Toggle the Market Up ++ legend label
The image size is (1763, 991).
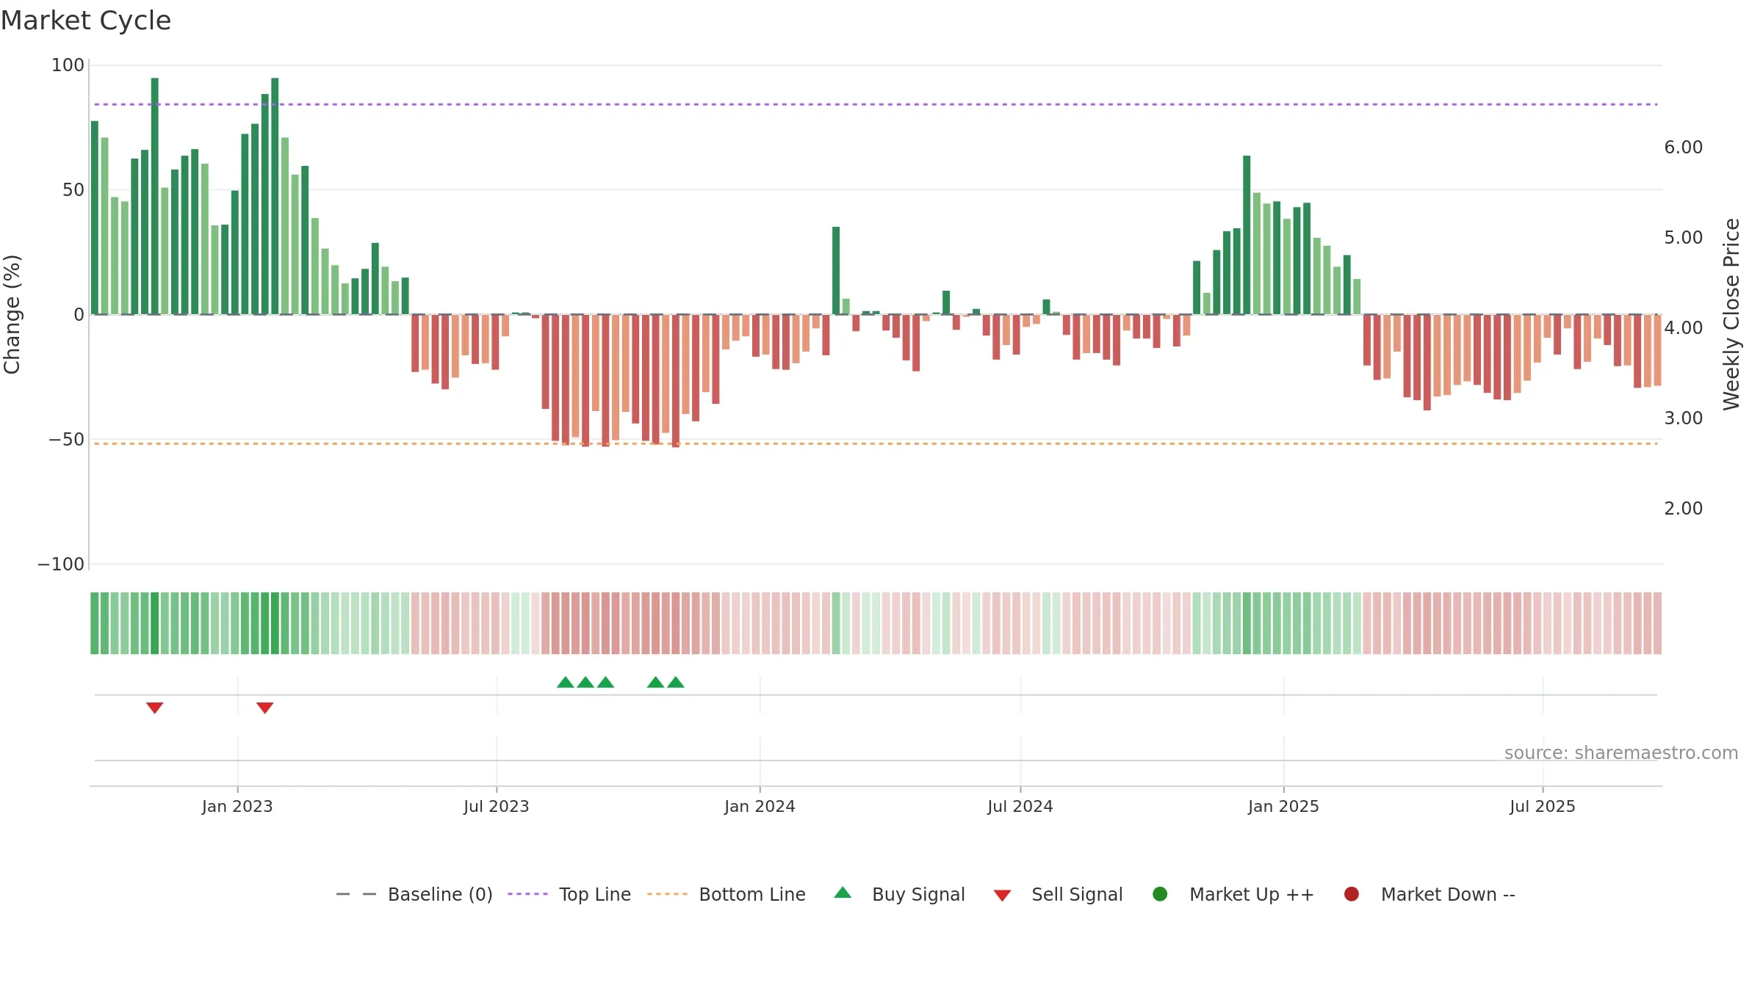1252,894
